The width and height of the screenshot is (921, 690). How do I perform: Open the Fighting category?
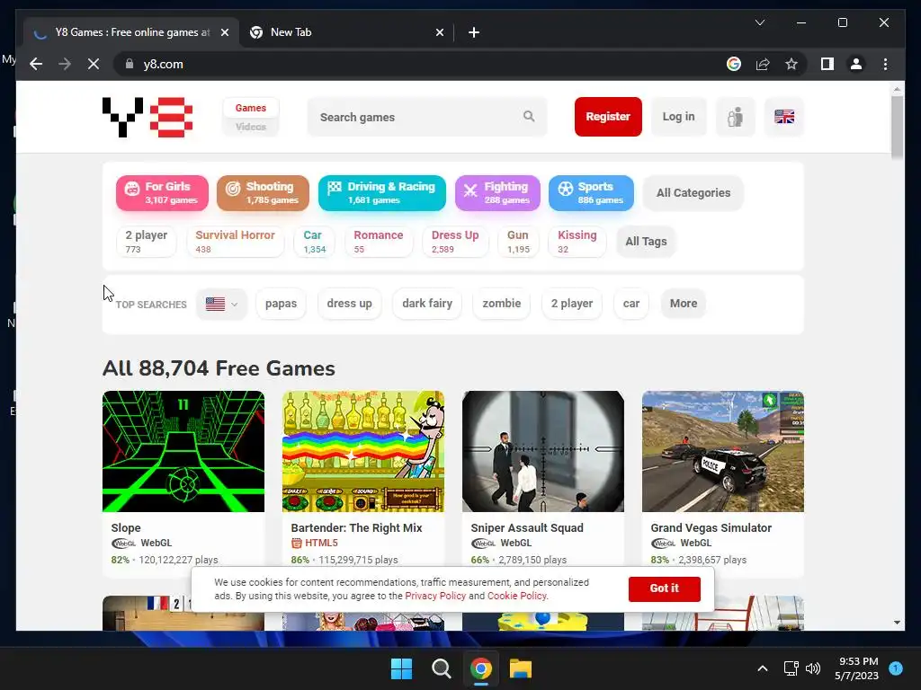pos(497,192)
